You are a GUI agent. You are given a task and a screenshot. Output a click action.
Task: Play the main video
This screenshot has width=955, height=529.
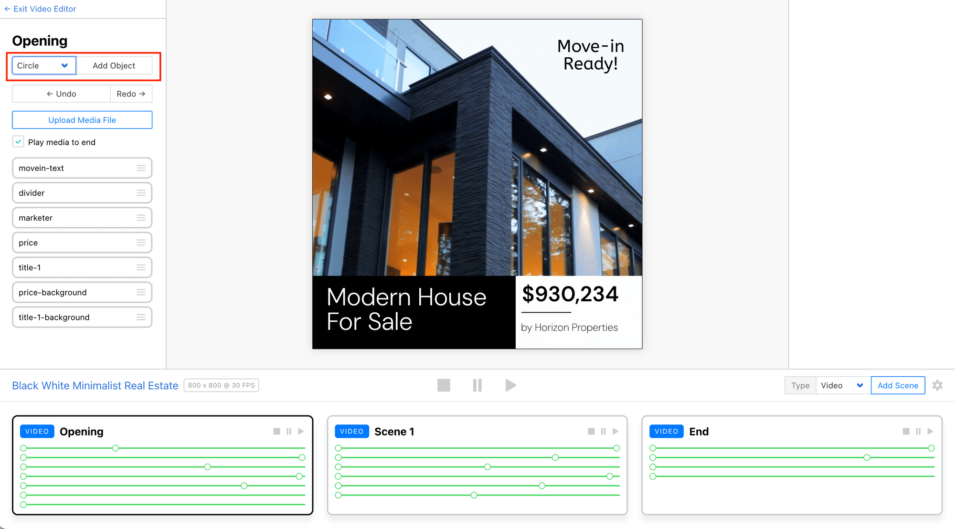pyautogui.click(x=510, y=385)
